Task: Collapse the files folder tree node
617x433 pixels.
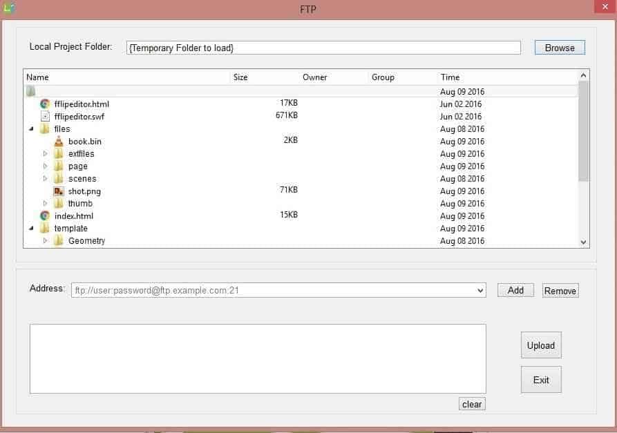Action: click(32, 129)
